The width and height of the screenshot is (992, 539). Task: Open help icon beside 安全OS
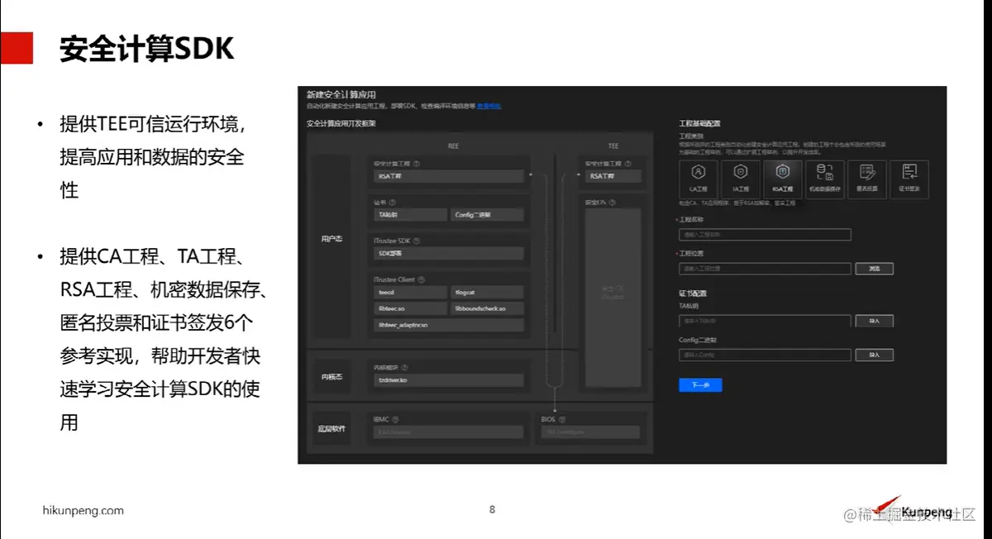(x=614, y=202)
